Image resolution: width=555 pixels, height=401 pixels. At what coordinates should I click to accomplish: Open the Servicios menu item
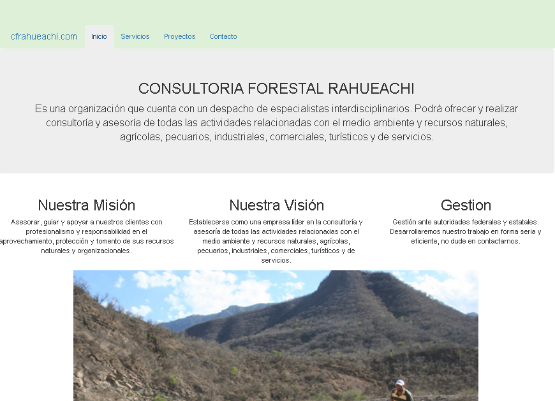(135, 36)
